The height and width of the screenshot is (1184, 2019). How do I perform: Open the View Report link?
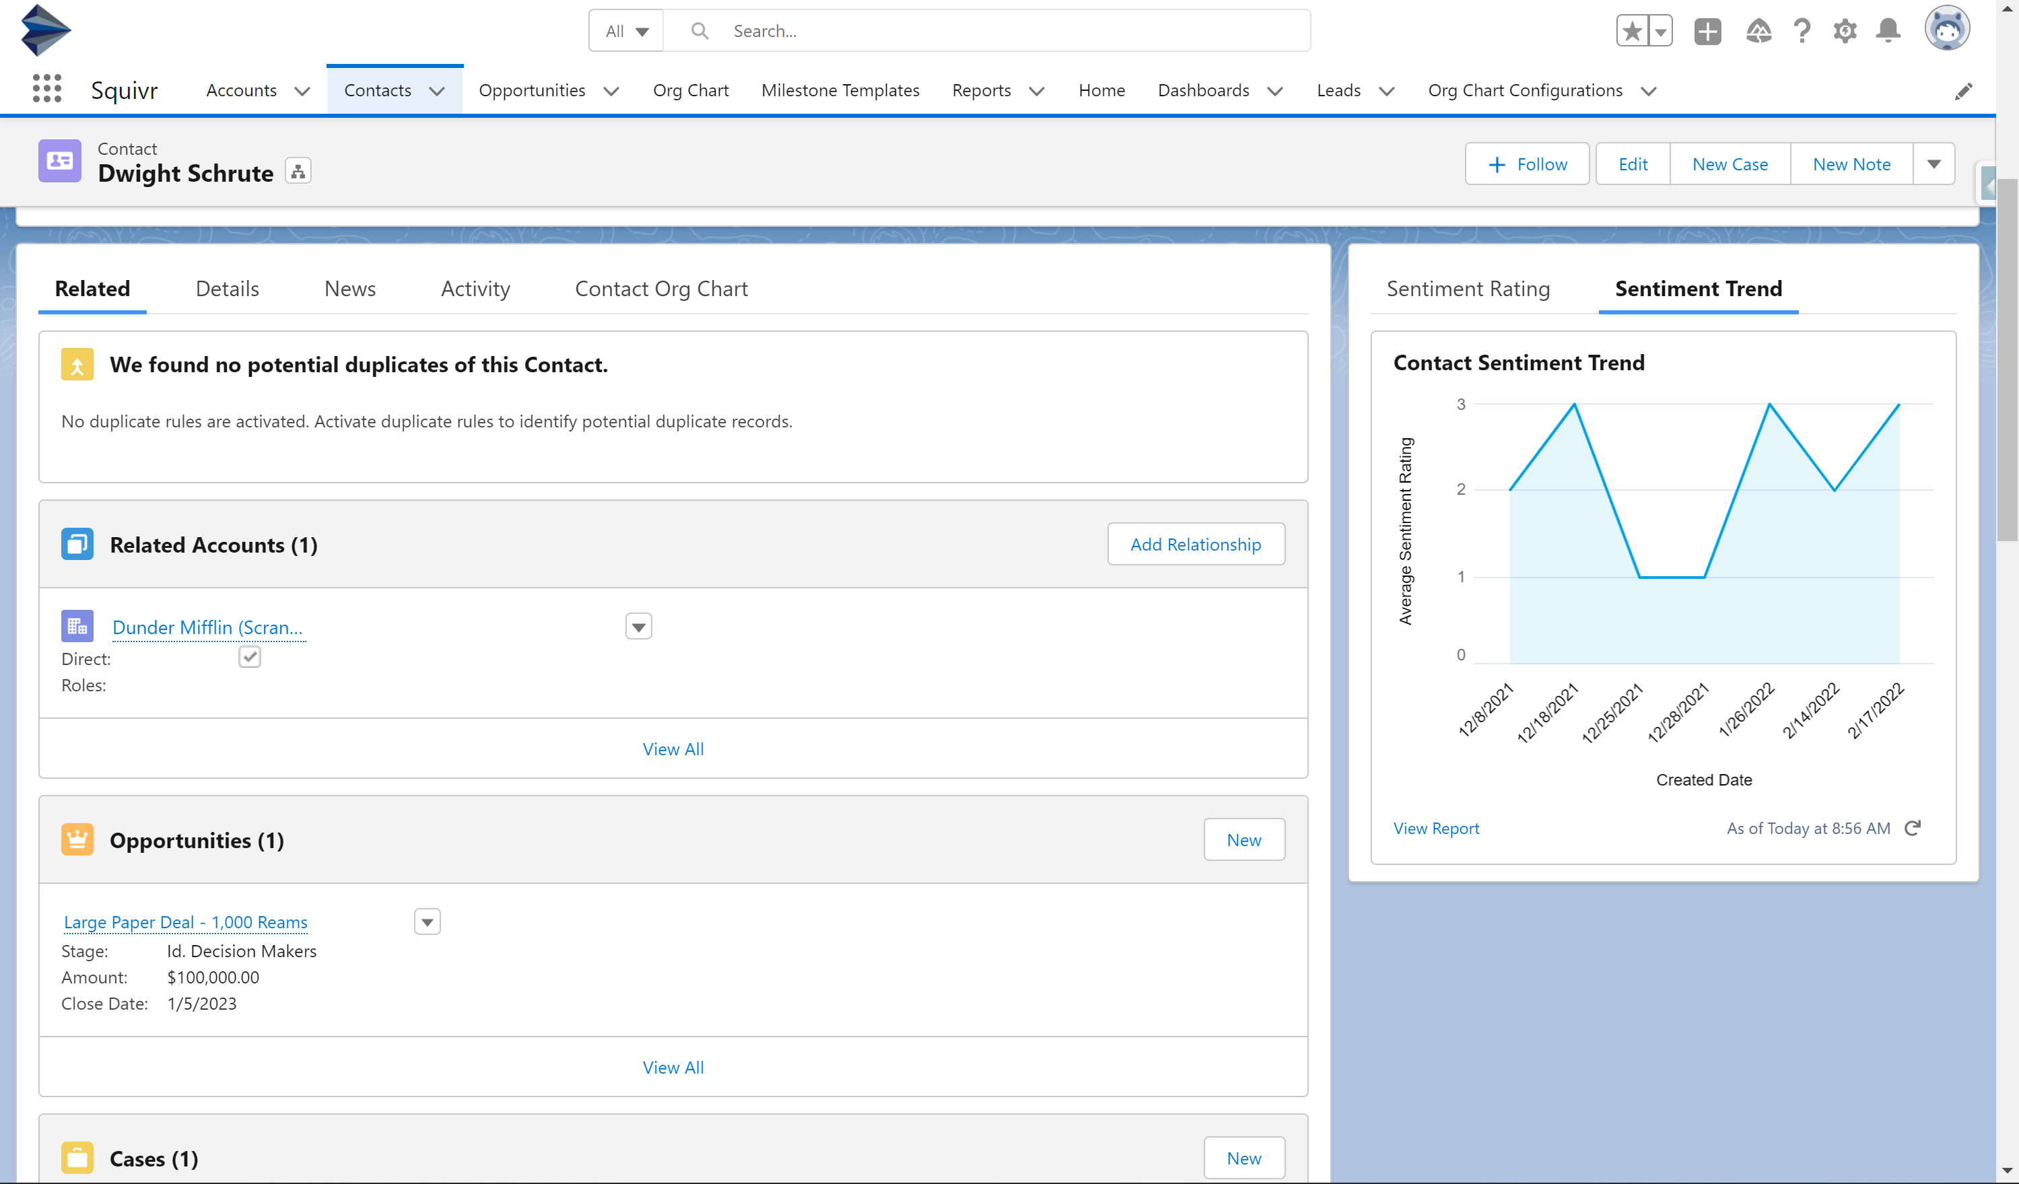click(x=1436, y=829)
